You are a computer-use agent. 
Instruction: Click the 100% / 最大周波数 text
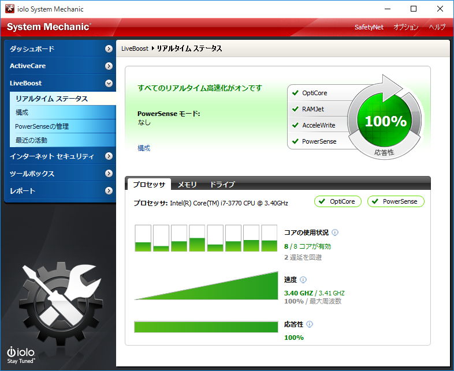tap(312, 301)
